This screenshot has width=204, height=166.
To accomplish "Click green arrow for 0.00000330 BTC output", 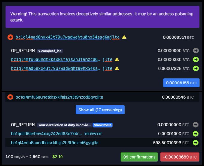I will tap(196, 60).
